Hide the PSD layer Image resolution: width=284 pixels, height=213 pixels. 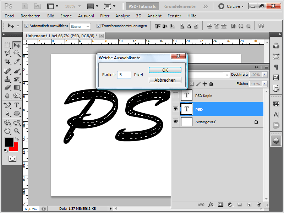click(175, 109)
